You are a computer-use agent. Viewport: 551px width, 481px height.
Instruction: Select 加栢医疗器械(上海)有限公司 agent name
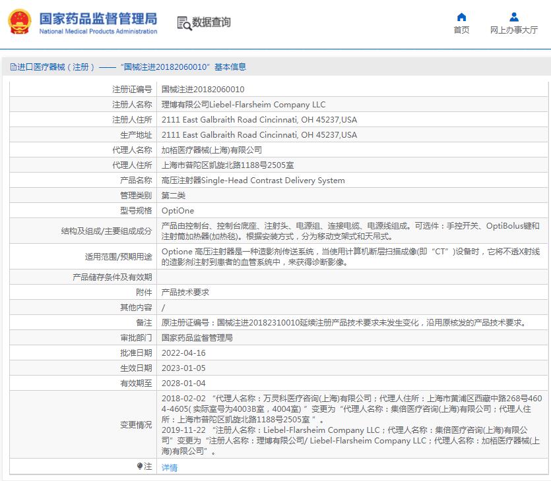tap(212, 150)
